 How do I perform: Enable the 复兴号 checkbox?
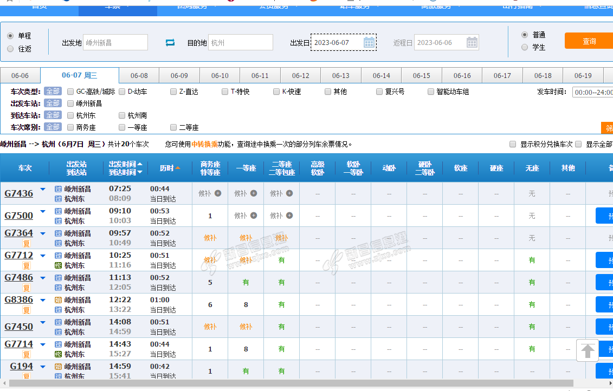379,92
